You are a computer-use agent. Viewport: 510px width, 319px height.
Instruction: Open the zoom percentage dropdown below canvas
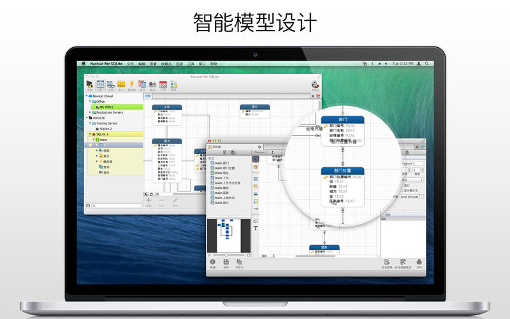coord(268,256)
